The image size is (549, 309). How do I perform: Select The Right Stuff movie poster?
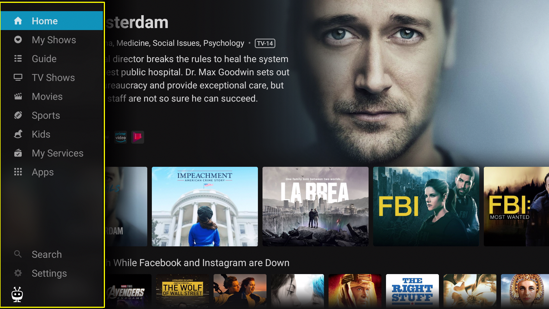tap(412, 290)
